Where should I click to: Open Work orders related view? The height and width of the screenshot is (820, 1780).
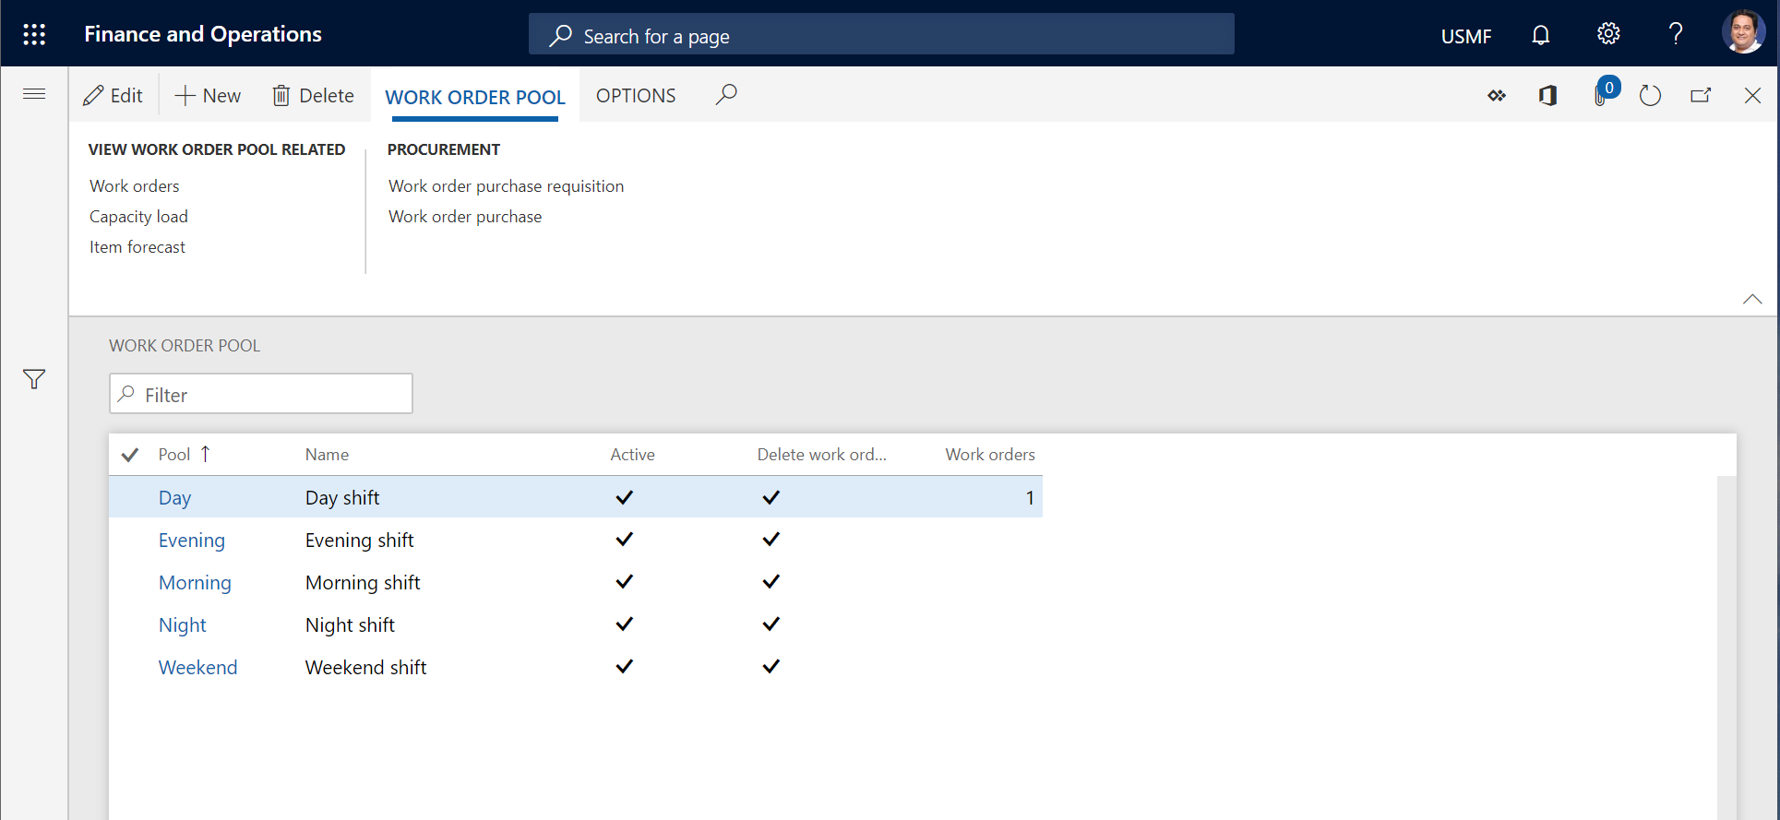135,186
